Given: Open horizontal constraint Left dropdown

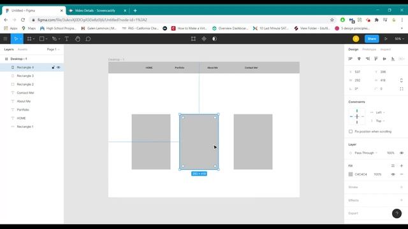Looking at the screenshot, I should point(380,113).
